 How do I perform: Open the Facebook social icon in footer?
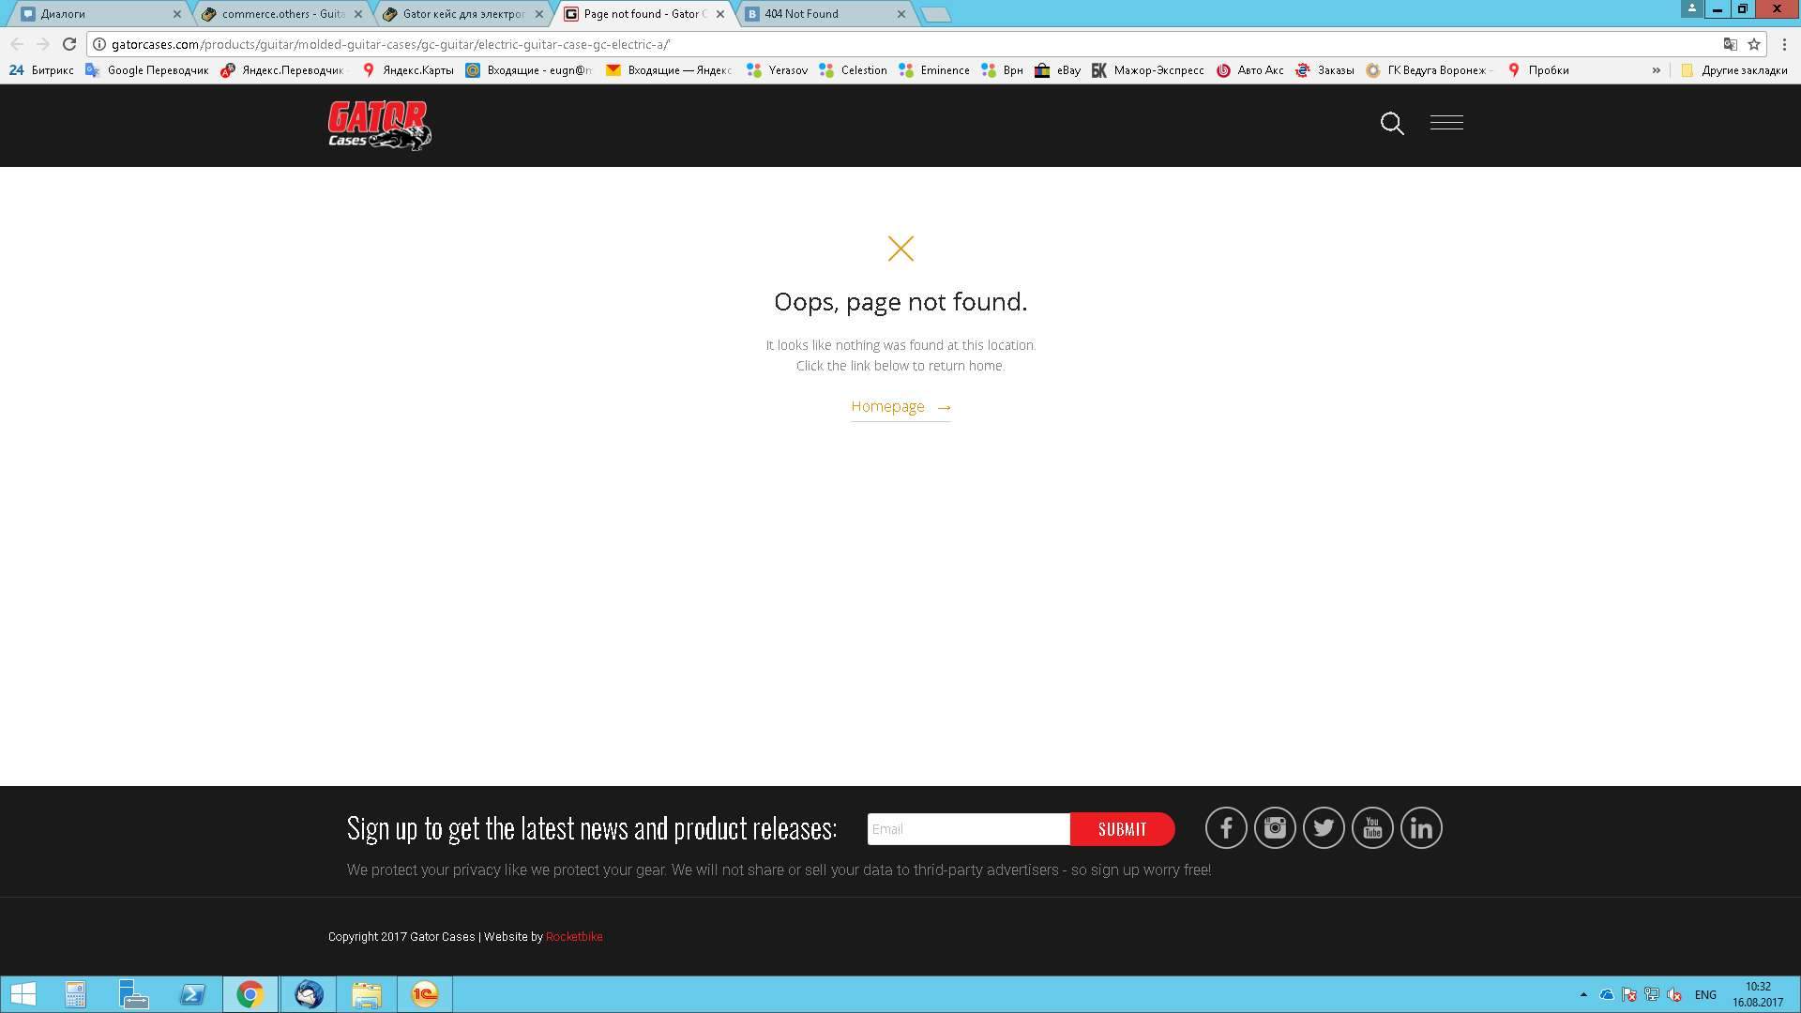(x=1225, y=828)
